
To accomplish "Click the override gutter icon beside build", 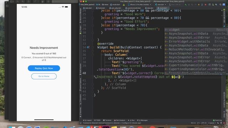I will [88, 47].
